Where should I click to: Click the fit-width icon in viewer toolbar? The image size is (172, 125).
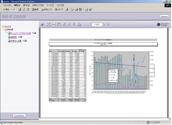(54, 24)
